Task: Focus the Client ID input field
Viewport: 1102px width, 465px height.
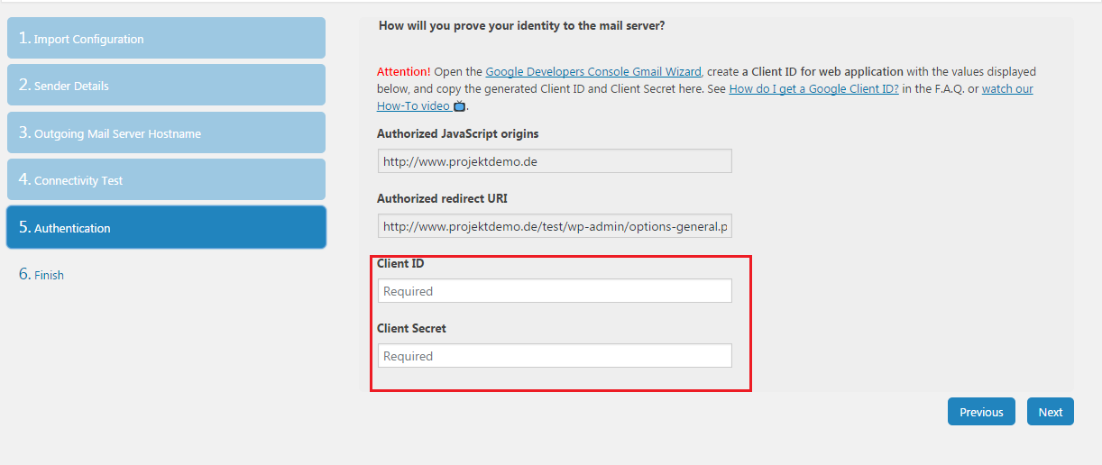Action: click(555, 291)
